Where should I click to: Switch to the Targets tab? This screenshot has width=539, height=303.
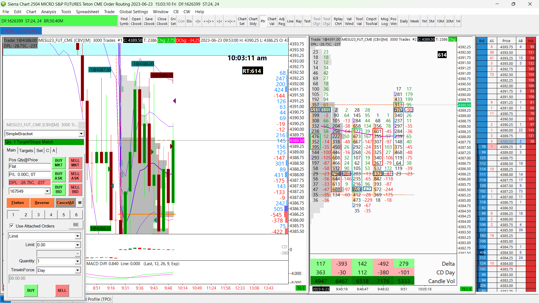[26, 151]
